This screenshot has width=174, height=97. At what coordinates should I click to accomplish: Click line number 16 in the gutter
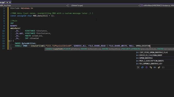(x=4, y=46)
